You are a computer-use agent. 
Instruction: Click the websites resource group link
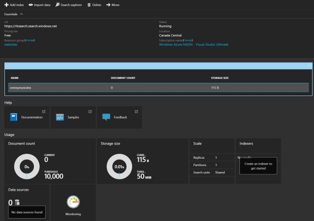click(11, 45)
